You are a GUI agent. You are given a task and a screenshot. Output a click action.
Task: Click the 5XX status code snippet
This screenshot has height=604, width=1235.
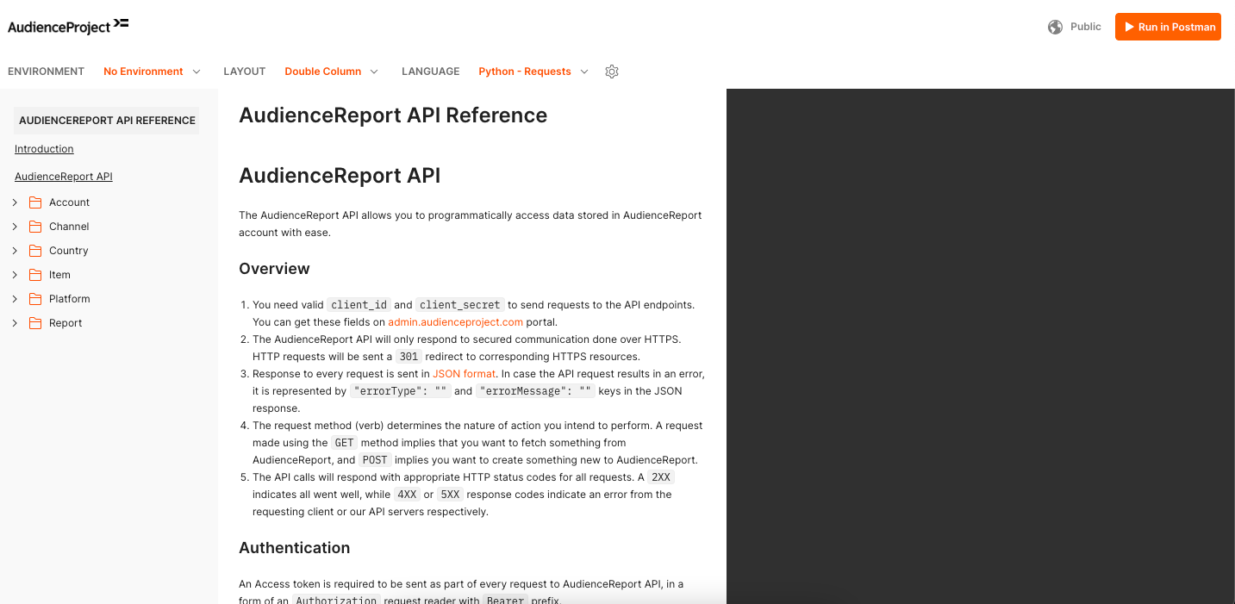[x=450, y=495]
